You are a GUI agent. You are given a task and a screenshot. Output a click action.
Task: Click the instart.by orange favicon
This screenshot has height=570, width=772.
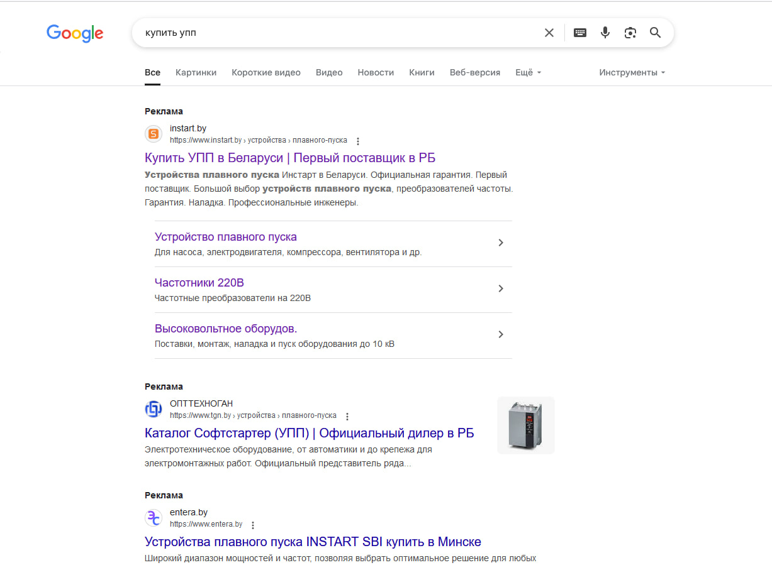pyautogui.click(x=154, y=134)
